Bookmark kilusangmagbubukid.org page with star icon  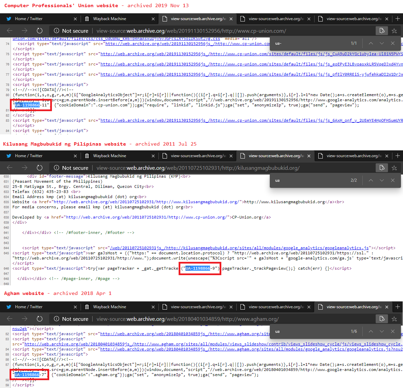pyautogui.click(x=394, y=168)
